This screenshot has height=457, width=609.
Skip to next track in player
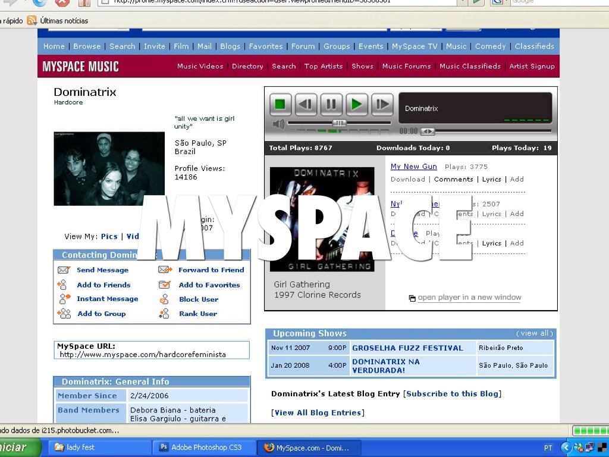click(382, 105)
